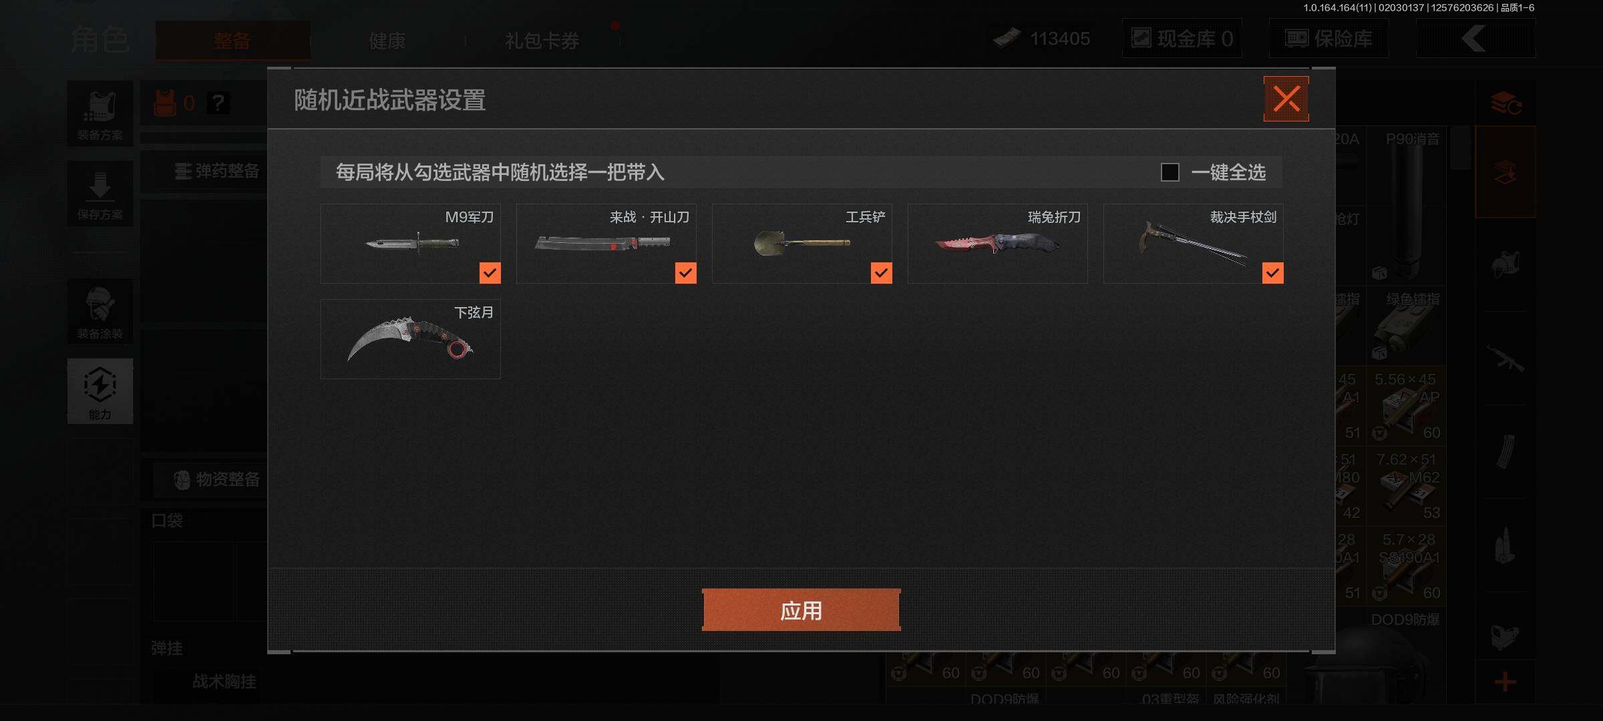The height and width of the screenshot is (721, 1603).
Task: Select the 瑞兔折刀 knife card
Action: pos(997,244)
